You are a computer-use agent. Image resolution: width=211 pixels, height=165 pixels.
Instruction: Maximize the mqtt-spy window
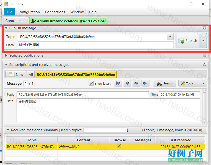(191, 4)
